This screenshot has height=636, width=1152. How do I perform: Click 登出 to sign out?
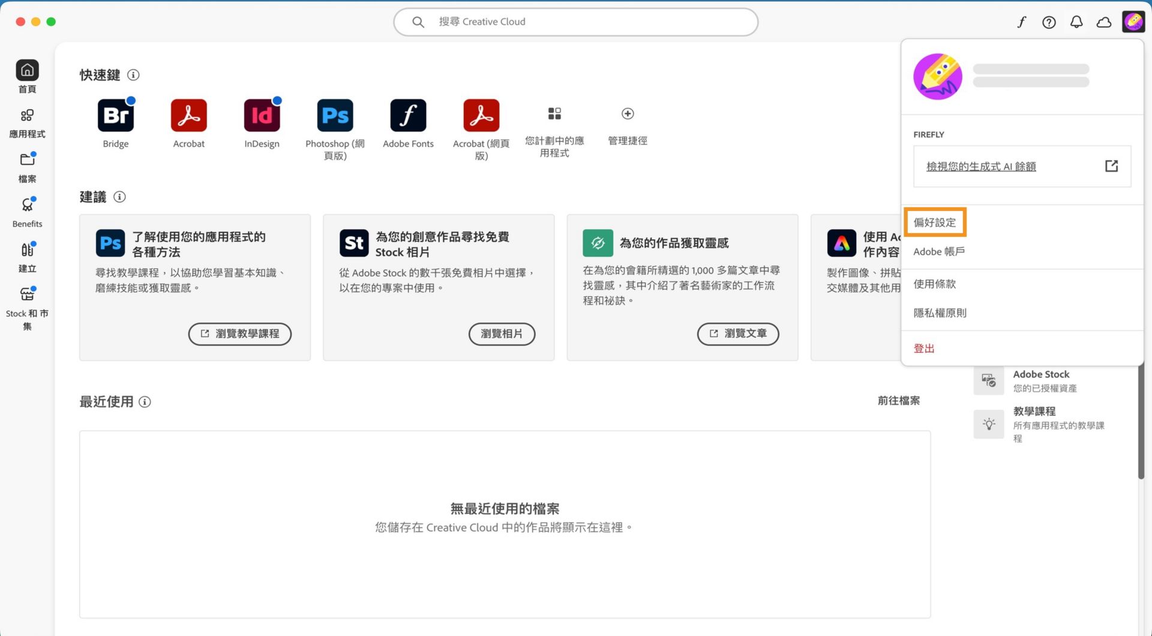(x=924, y=348)
